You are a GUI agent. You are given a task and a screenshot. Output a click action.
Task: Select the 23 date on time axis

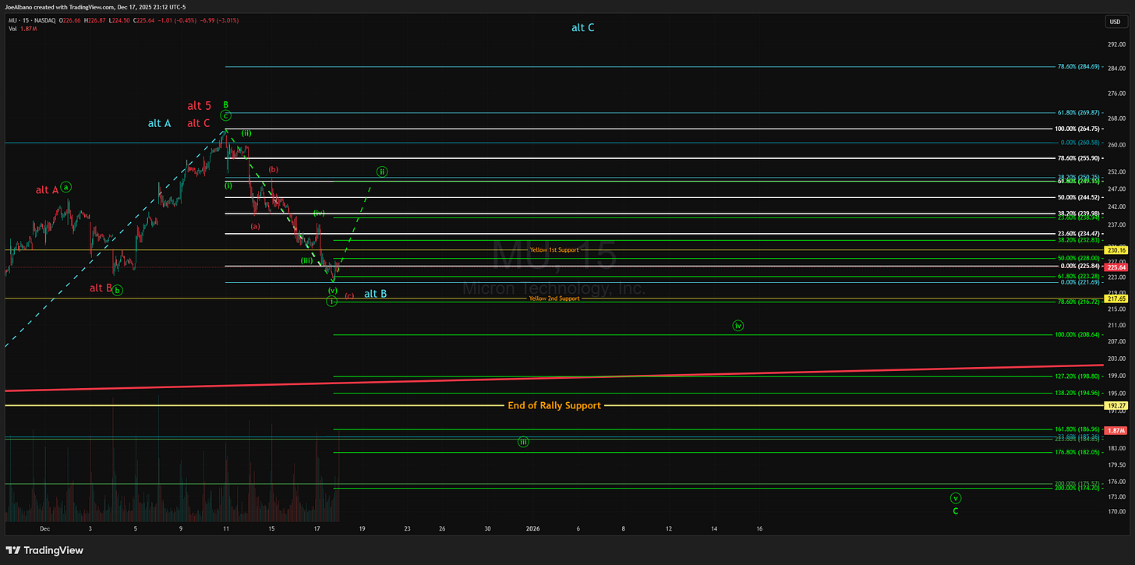click(x=407, y=528)
